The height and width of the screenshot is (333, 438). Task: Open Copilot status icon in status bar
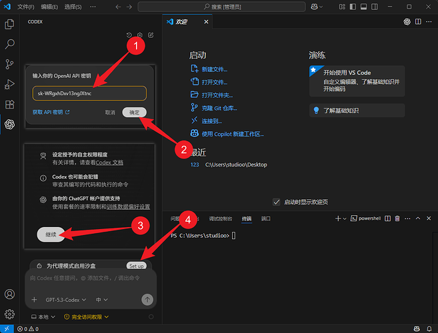coord(417,329)
